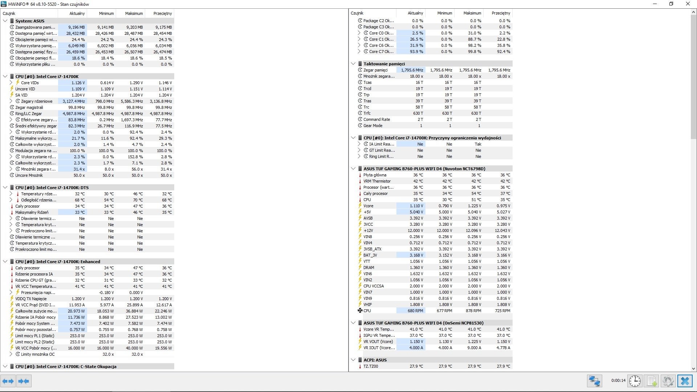Click the lightning icon beside DRAM

coord(360,268)
